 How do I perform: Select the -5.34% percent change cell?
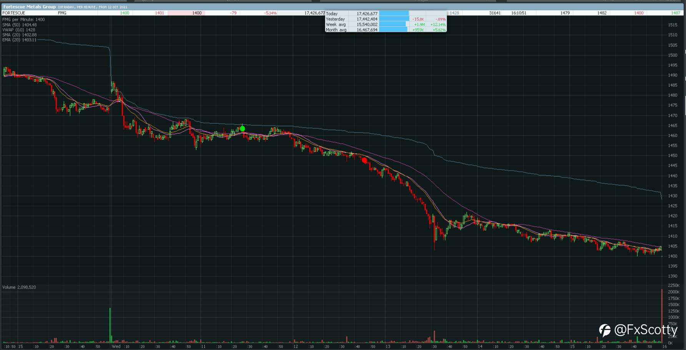pyautogui.click(x=270, y=13)
